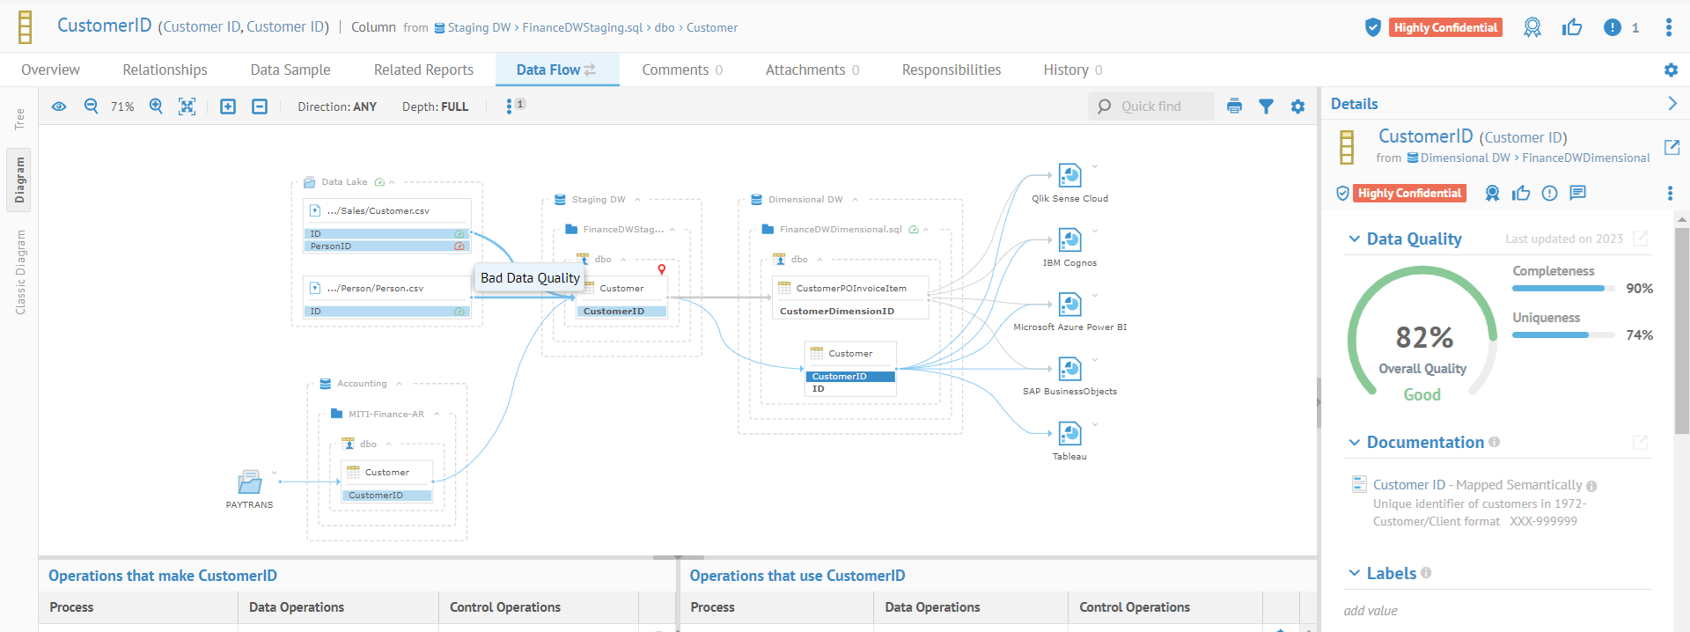This screenshot has width=1690, height=632.
Task: Open the Staging DW breadcrumb link
Action: (x=478, y=28)
